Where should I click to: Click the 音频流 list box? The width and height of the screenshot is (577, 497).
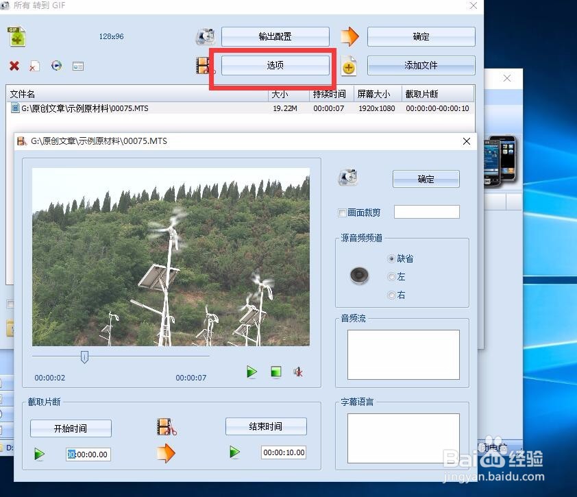(x=404, y=354)
